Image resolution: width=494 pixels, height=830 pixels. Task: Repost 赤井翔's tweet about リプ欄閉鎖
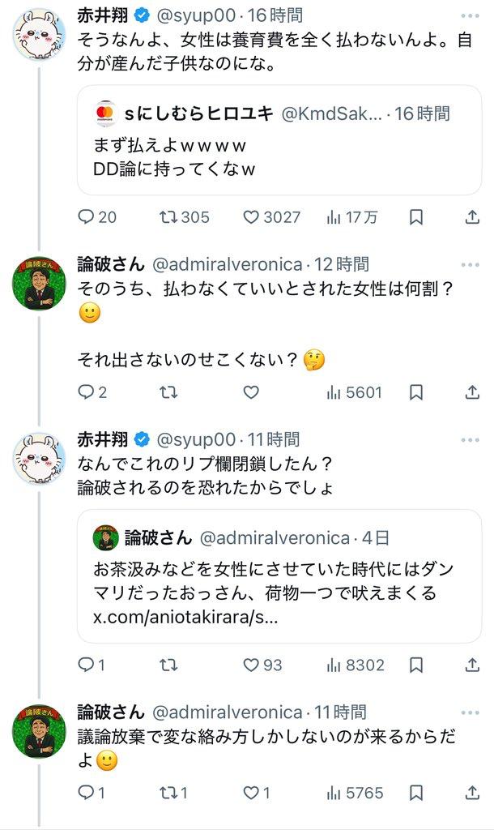coord(168,665)
